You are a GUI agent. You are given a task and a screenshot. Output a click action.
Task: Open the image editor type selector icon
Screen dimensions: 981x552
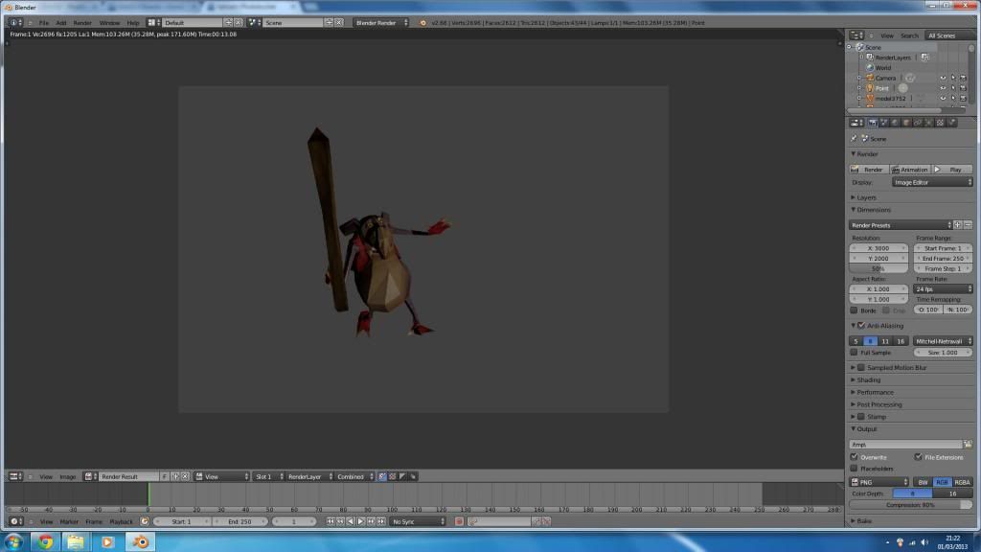15,477
